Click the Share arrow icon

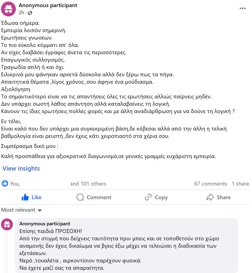(x=210, y=197)
